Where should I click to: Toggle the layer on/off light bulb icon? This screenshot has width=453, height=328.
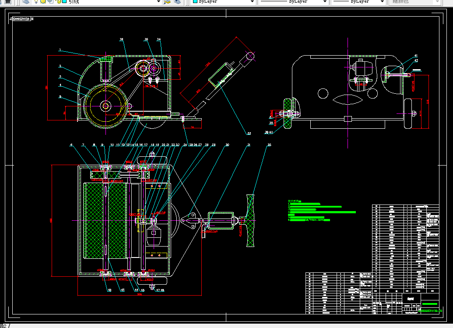36,1
